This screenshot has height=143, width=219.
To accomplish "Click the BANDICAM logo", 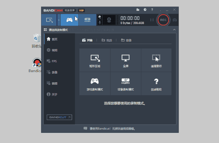I will [x=53, y=11].
